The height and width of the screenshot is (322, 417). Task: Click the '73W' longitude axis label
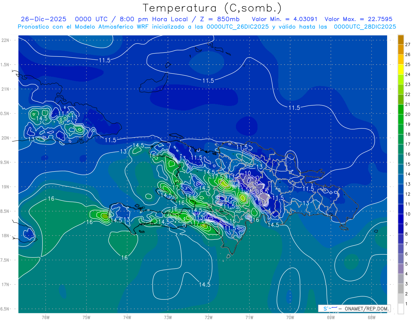[x=168, y=317]
